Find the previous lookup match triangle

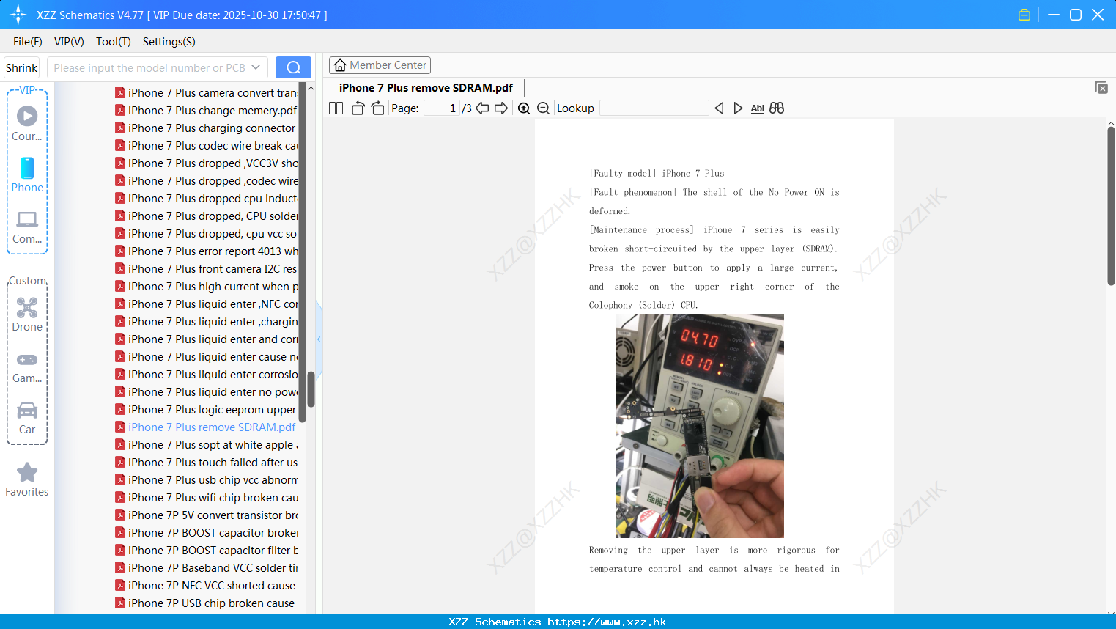pos(719,108)
